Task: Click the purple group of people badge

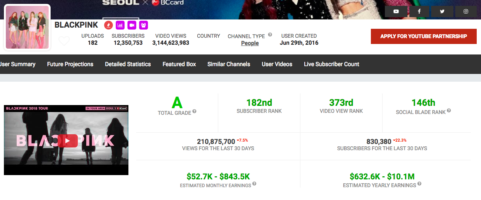Action: [144, 25]
